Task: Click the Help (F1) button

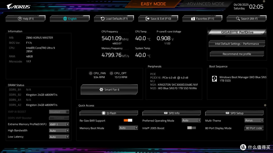Action: coord(26,19)
